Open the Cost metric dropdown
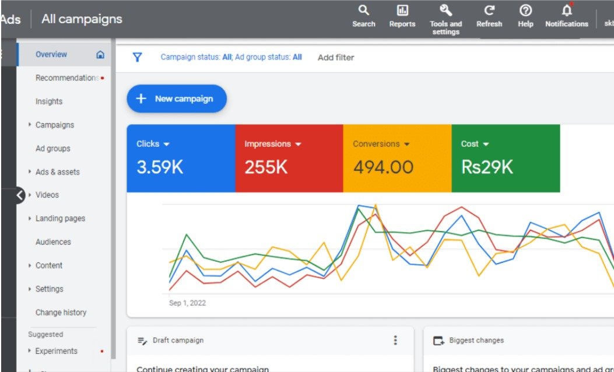 pos(486,144)
